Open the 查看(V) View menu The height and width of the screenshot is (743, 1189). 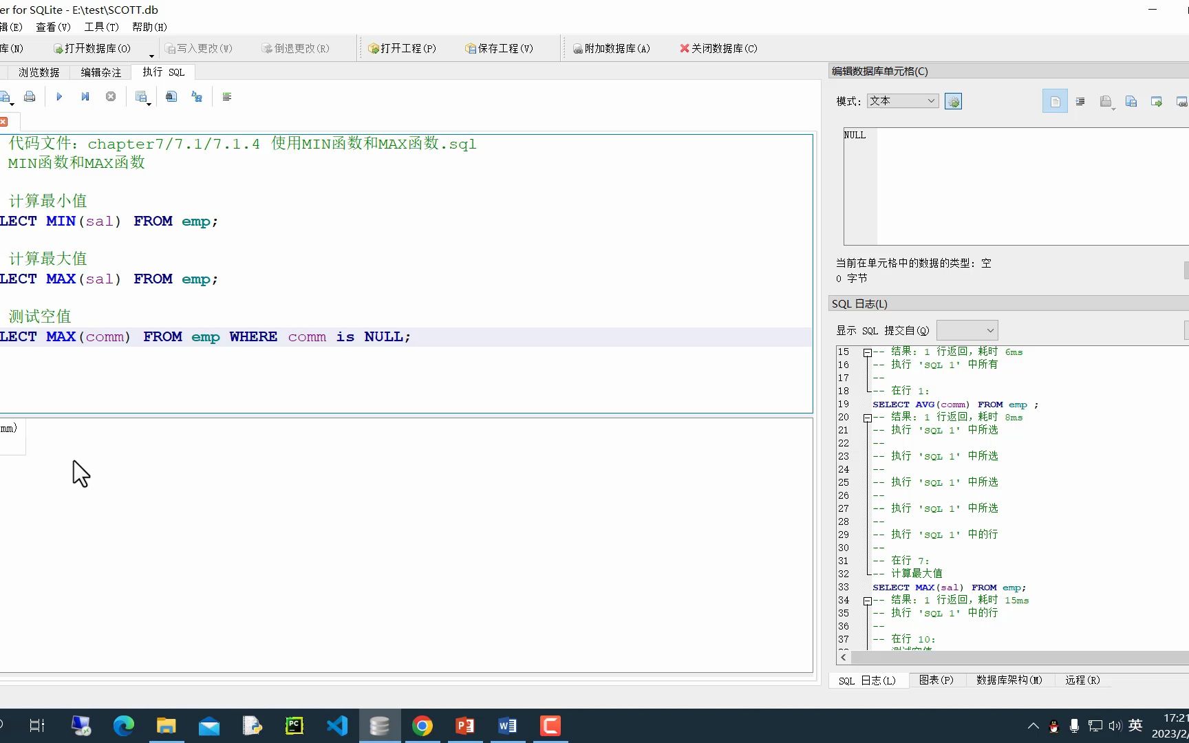[53, 27]
